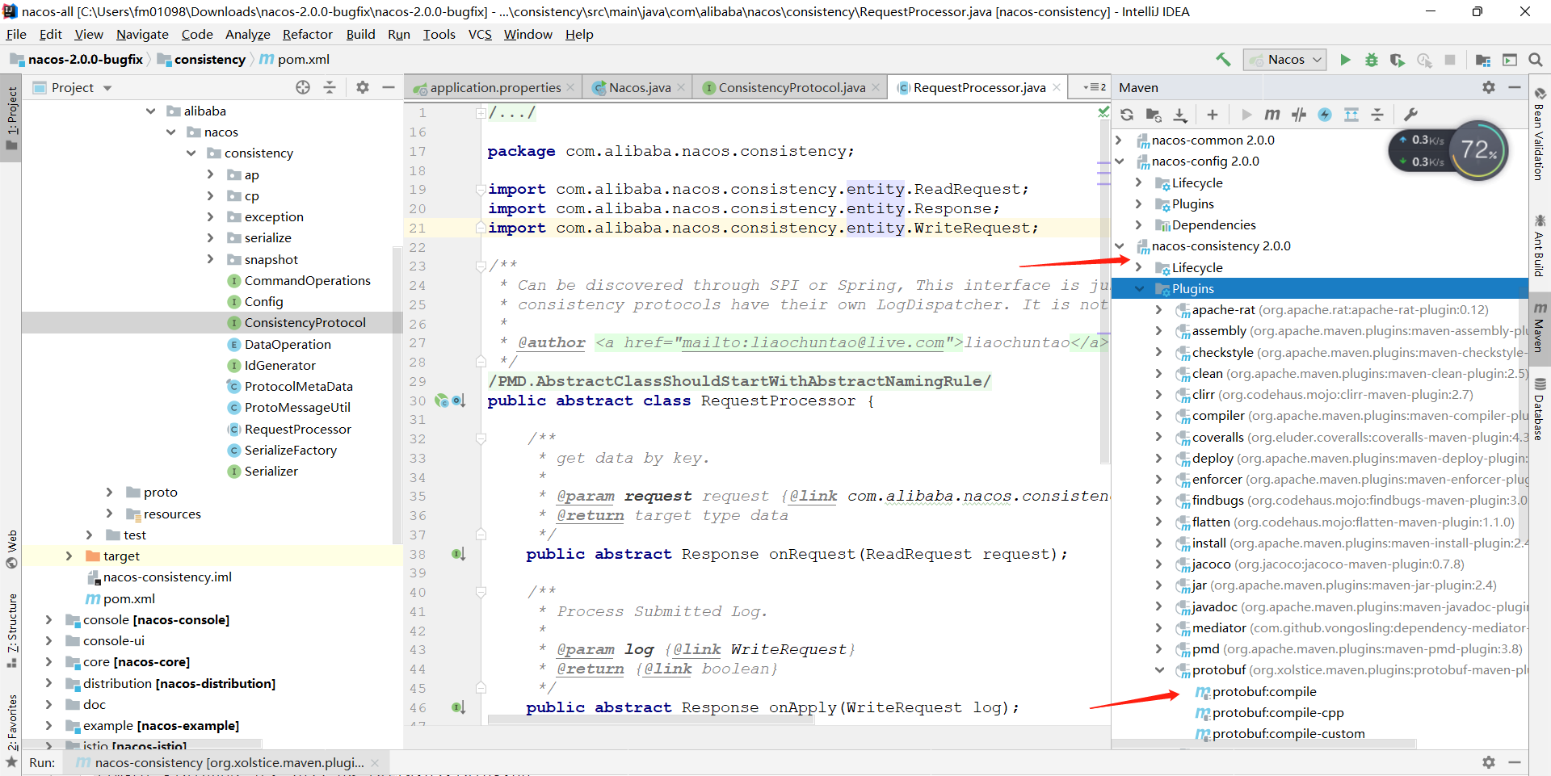Click gutter implementation icon on line 38

click(458, 554)
